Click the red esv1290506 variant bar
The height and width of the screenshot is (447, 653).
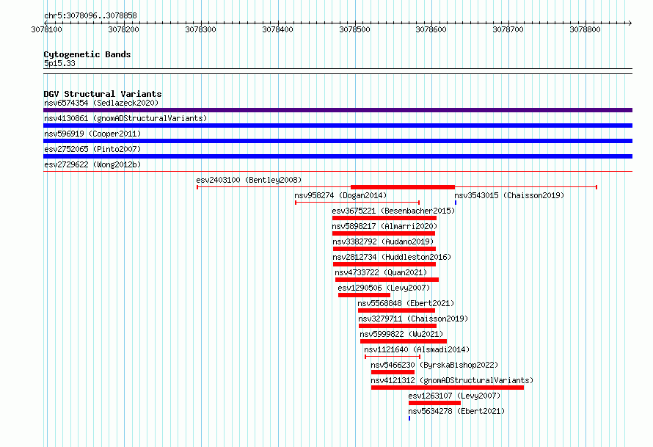364,295
